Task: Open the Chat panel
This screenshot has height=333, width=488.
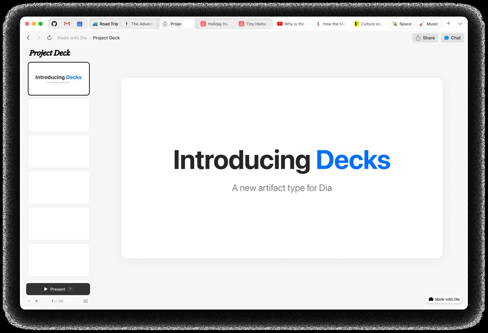Action: click(452, 38)
